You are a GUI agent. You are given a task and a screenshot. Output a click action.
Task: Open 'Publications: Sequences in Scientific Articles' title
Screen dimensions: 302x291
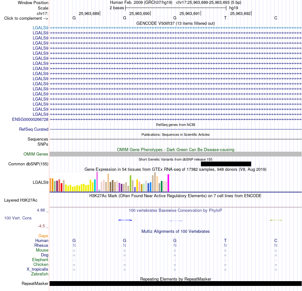(175, 135)
